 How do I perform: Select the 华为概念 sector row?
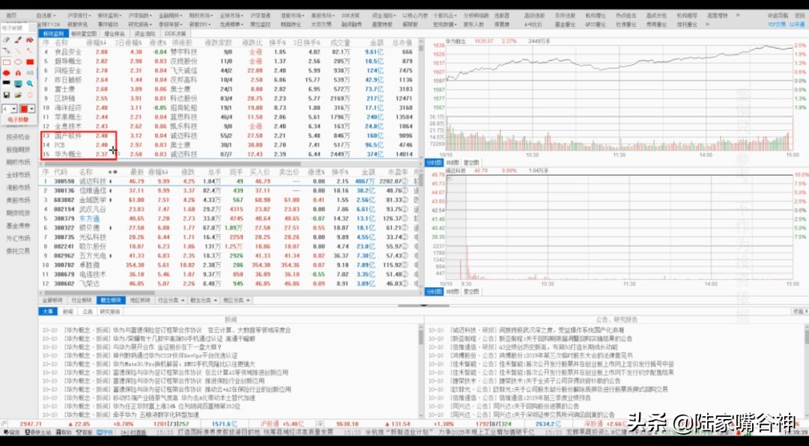(x=230, y=153)
